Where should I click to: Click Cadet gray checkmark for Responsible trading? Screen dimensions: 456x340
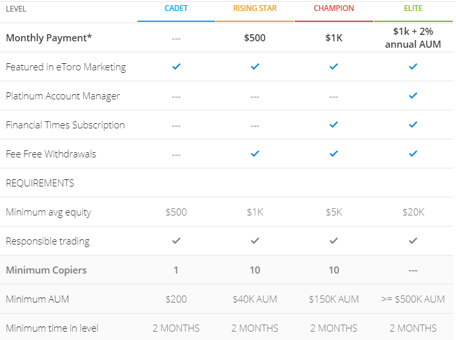176,241
